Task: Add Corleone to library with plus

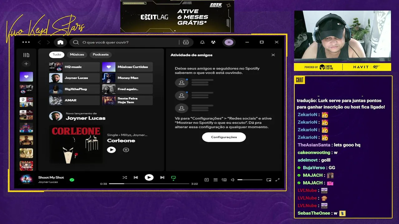Action: point(126,150)
